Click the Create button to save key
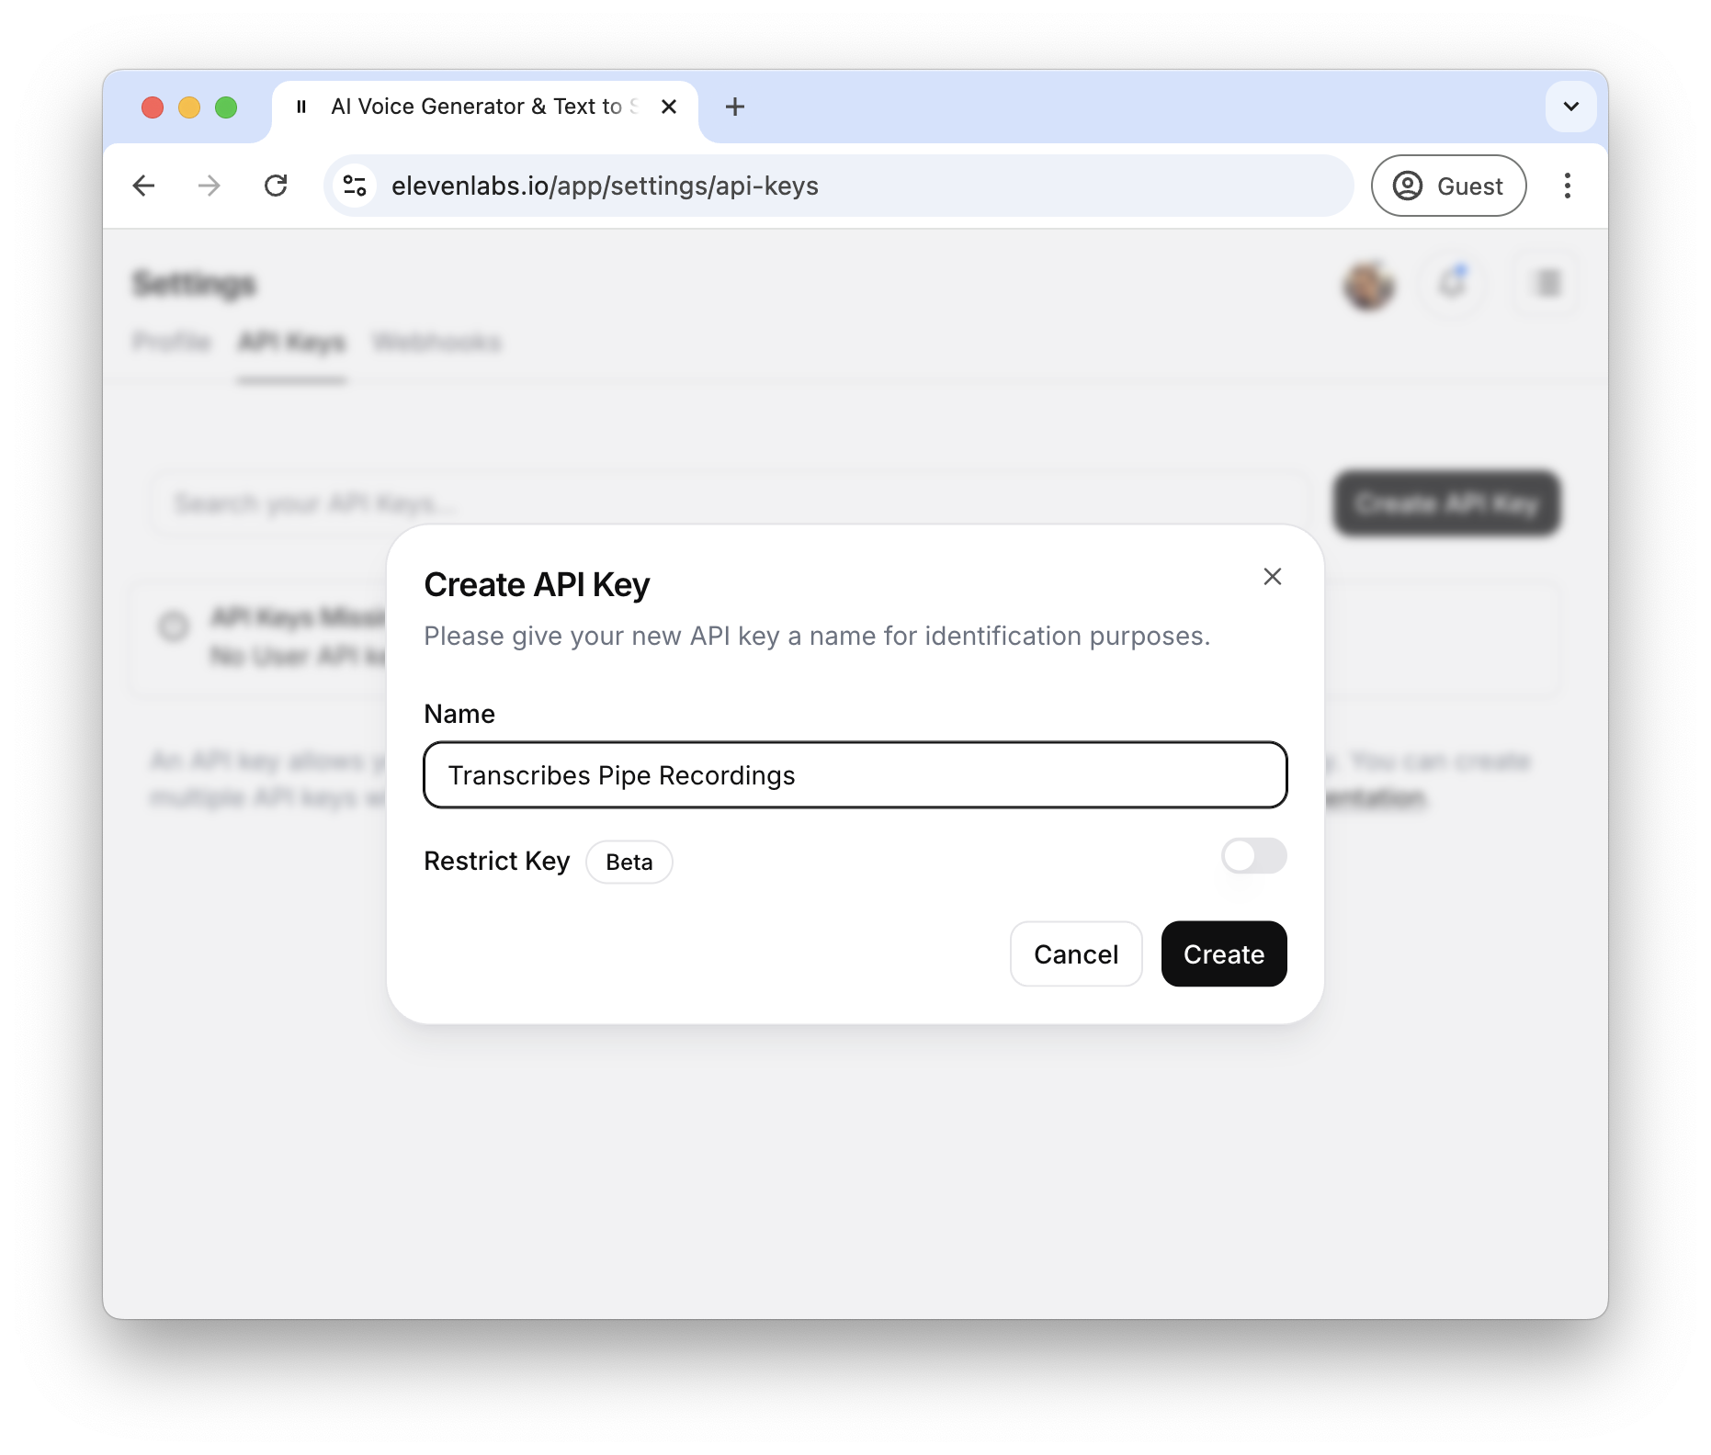Viewport: 1711px width, 1455px height. click(1223, 953)
